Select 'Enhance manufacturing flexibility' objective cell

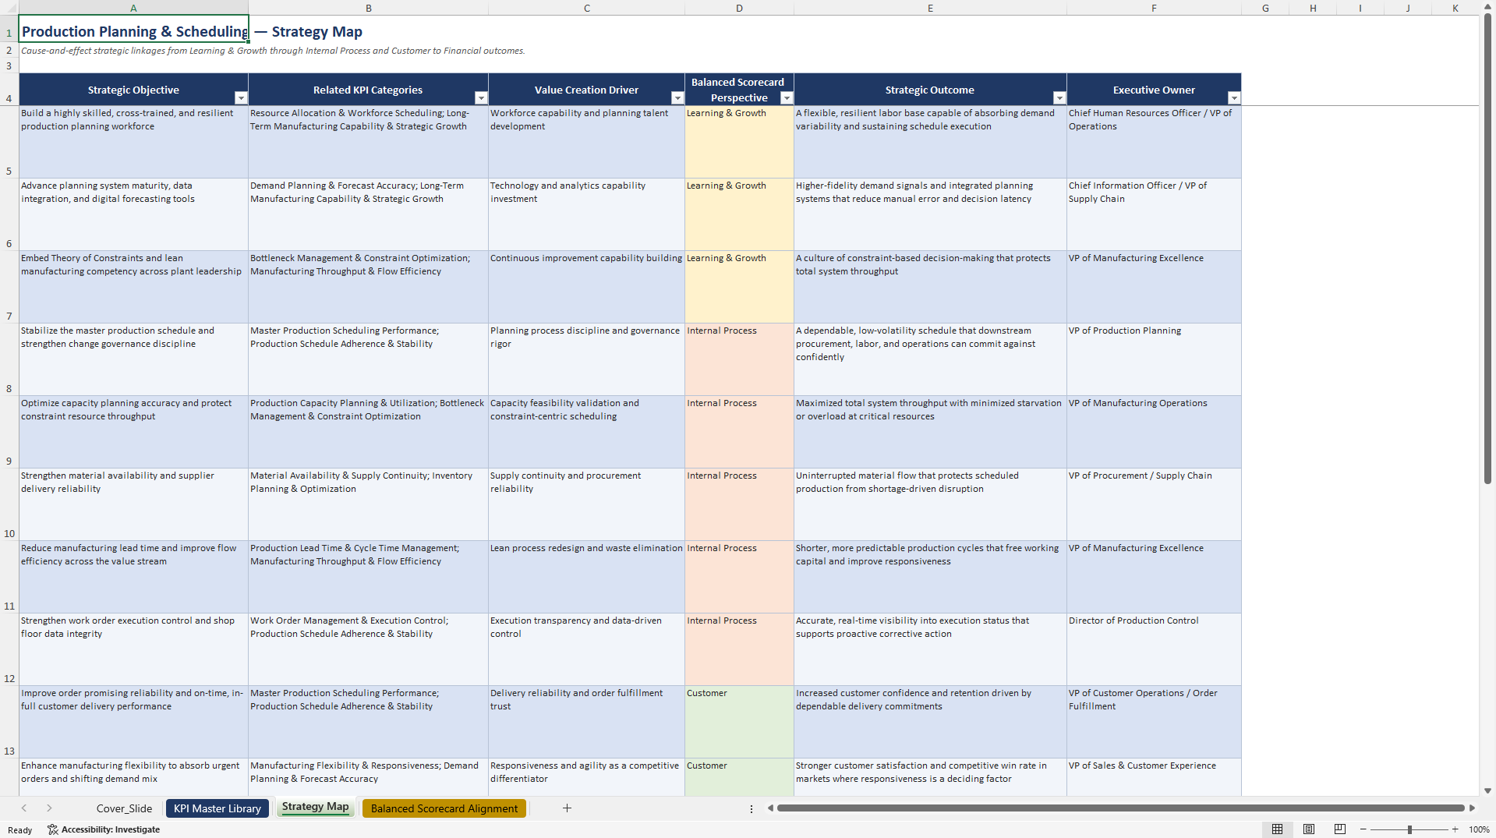pyautogui.click(x=133, y=777)
